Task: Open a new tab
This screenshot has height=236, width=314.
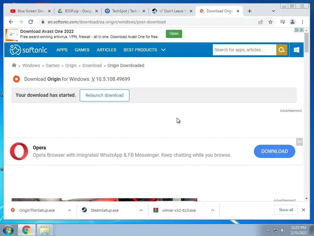Action: (250, 11)
